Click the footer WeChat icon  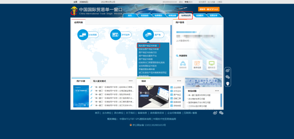(x=221, y=113)
